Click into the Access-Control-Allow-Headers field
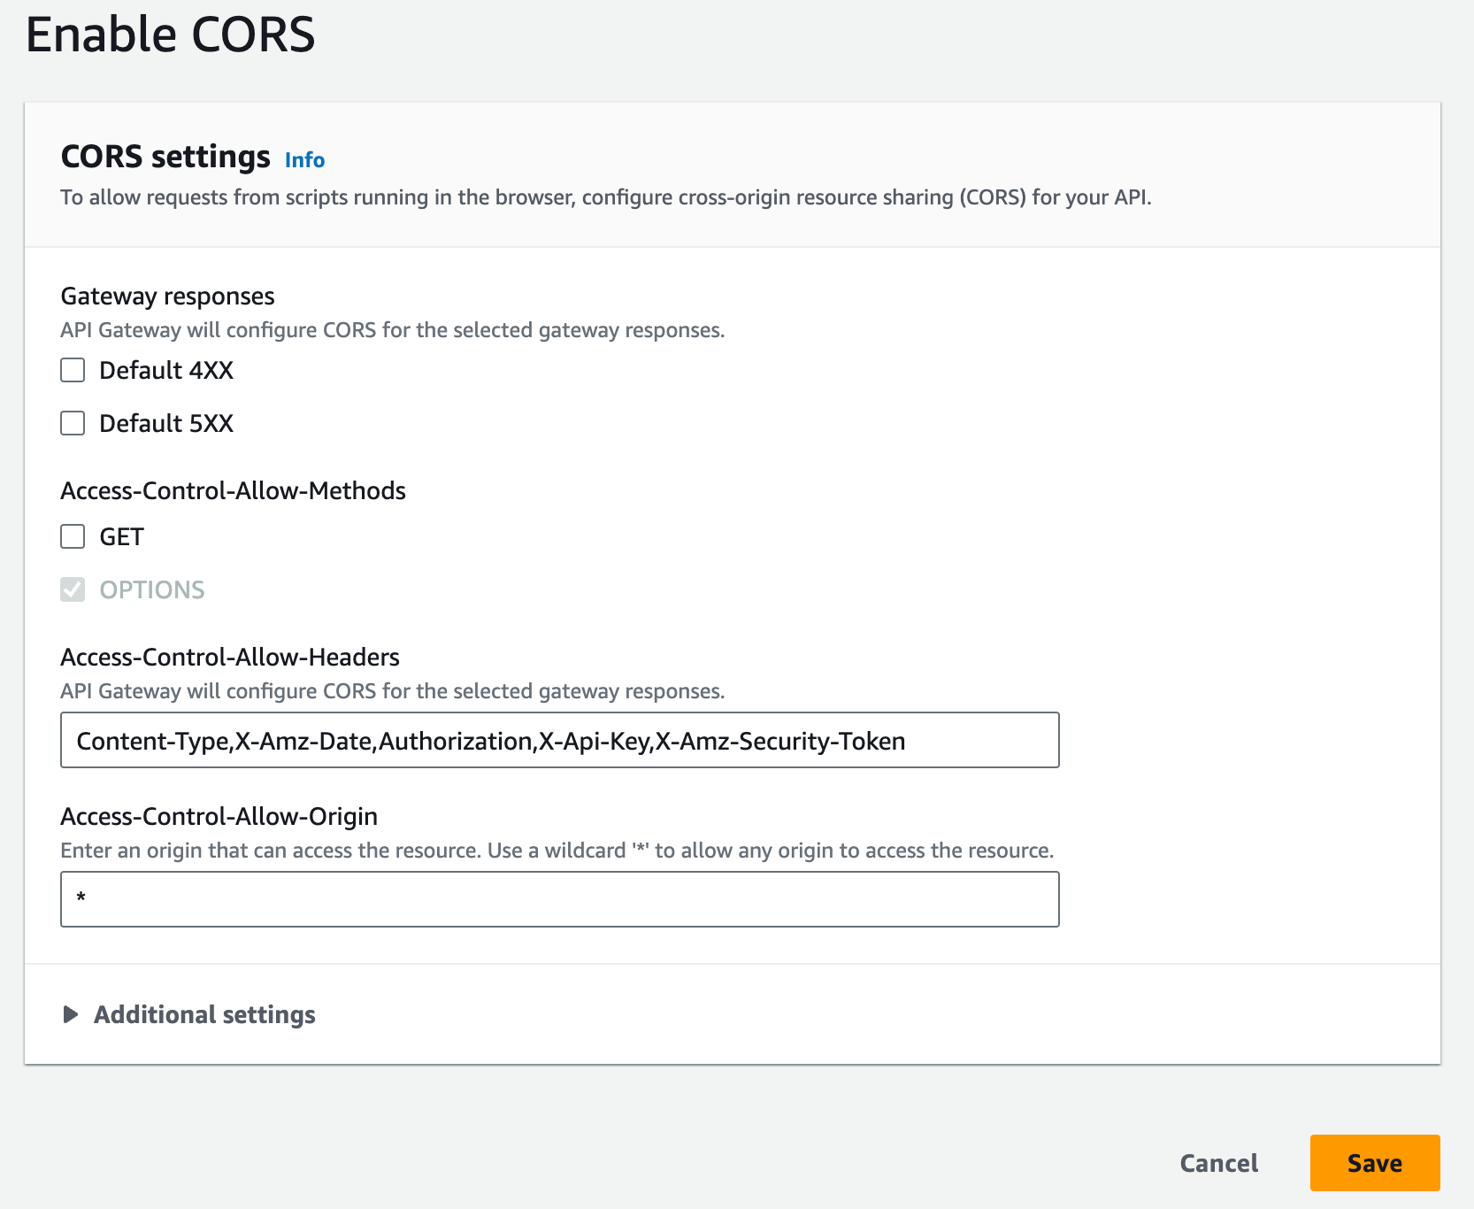 pyautogui.click(x=559, y=740)
